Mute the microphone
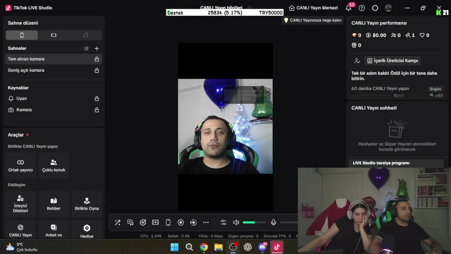The width and height of the screenshot is (451, 254). 273,222
